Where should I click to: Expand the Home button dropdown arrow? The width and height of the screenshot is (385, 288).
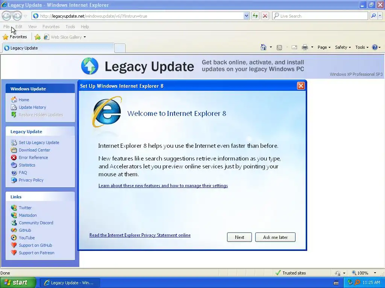tap(271, 47)
